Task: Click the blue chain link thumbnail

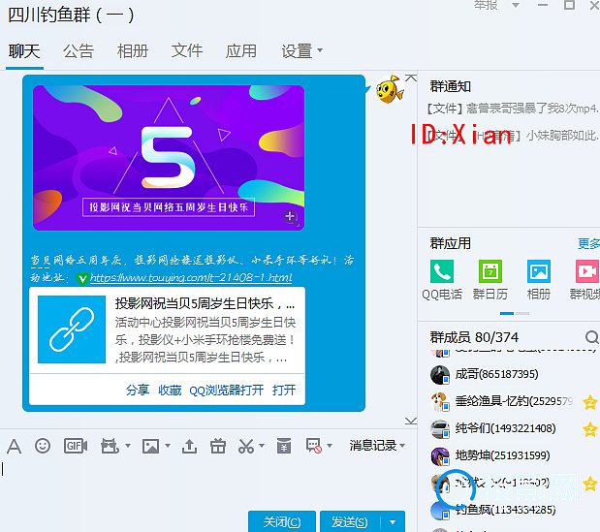Action: (72, 329)
